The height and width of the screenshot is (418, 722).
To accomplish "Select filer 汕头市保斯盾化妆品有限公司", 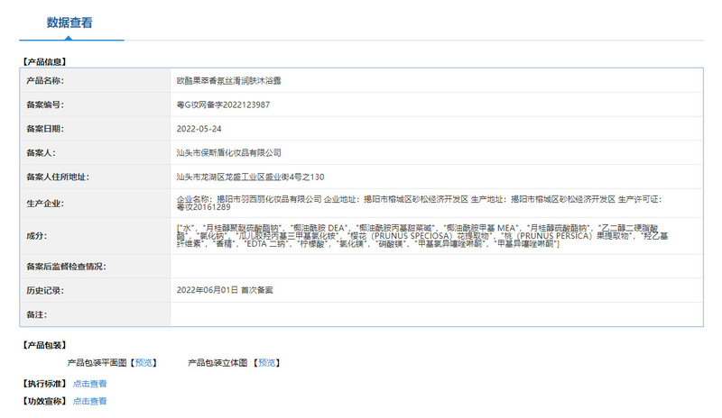I will (x=229, y=152).
